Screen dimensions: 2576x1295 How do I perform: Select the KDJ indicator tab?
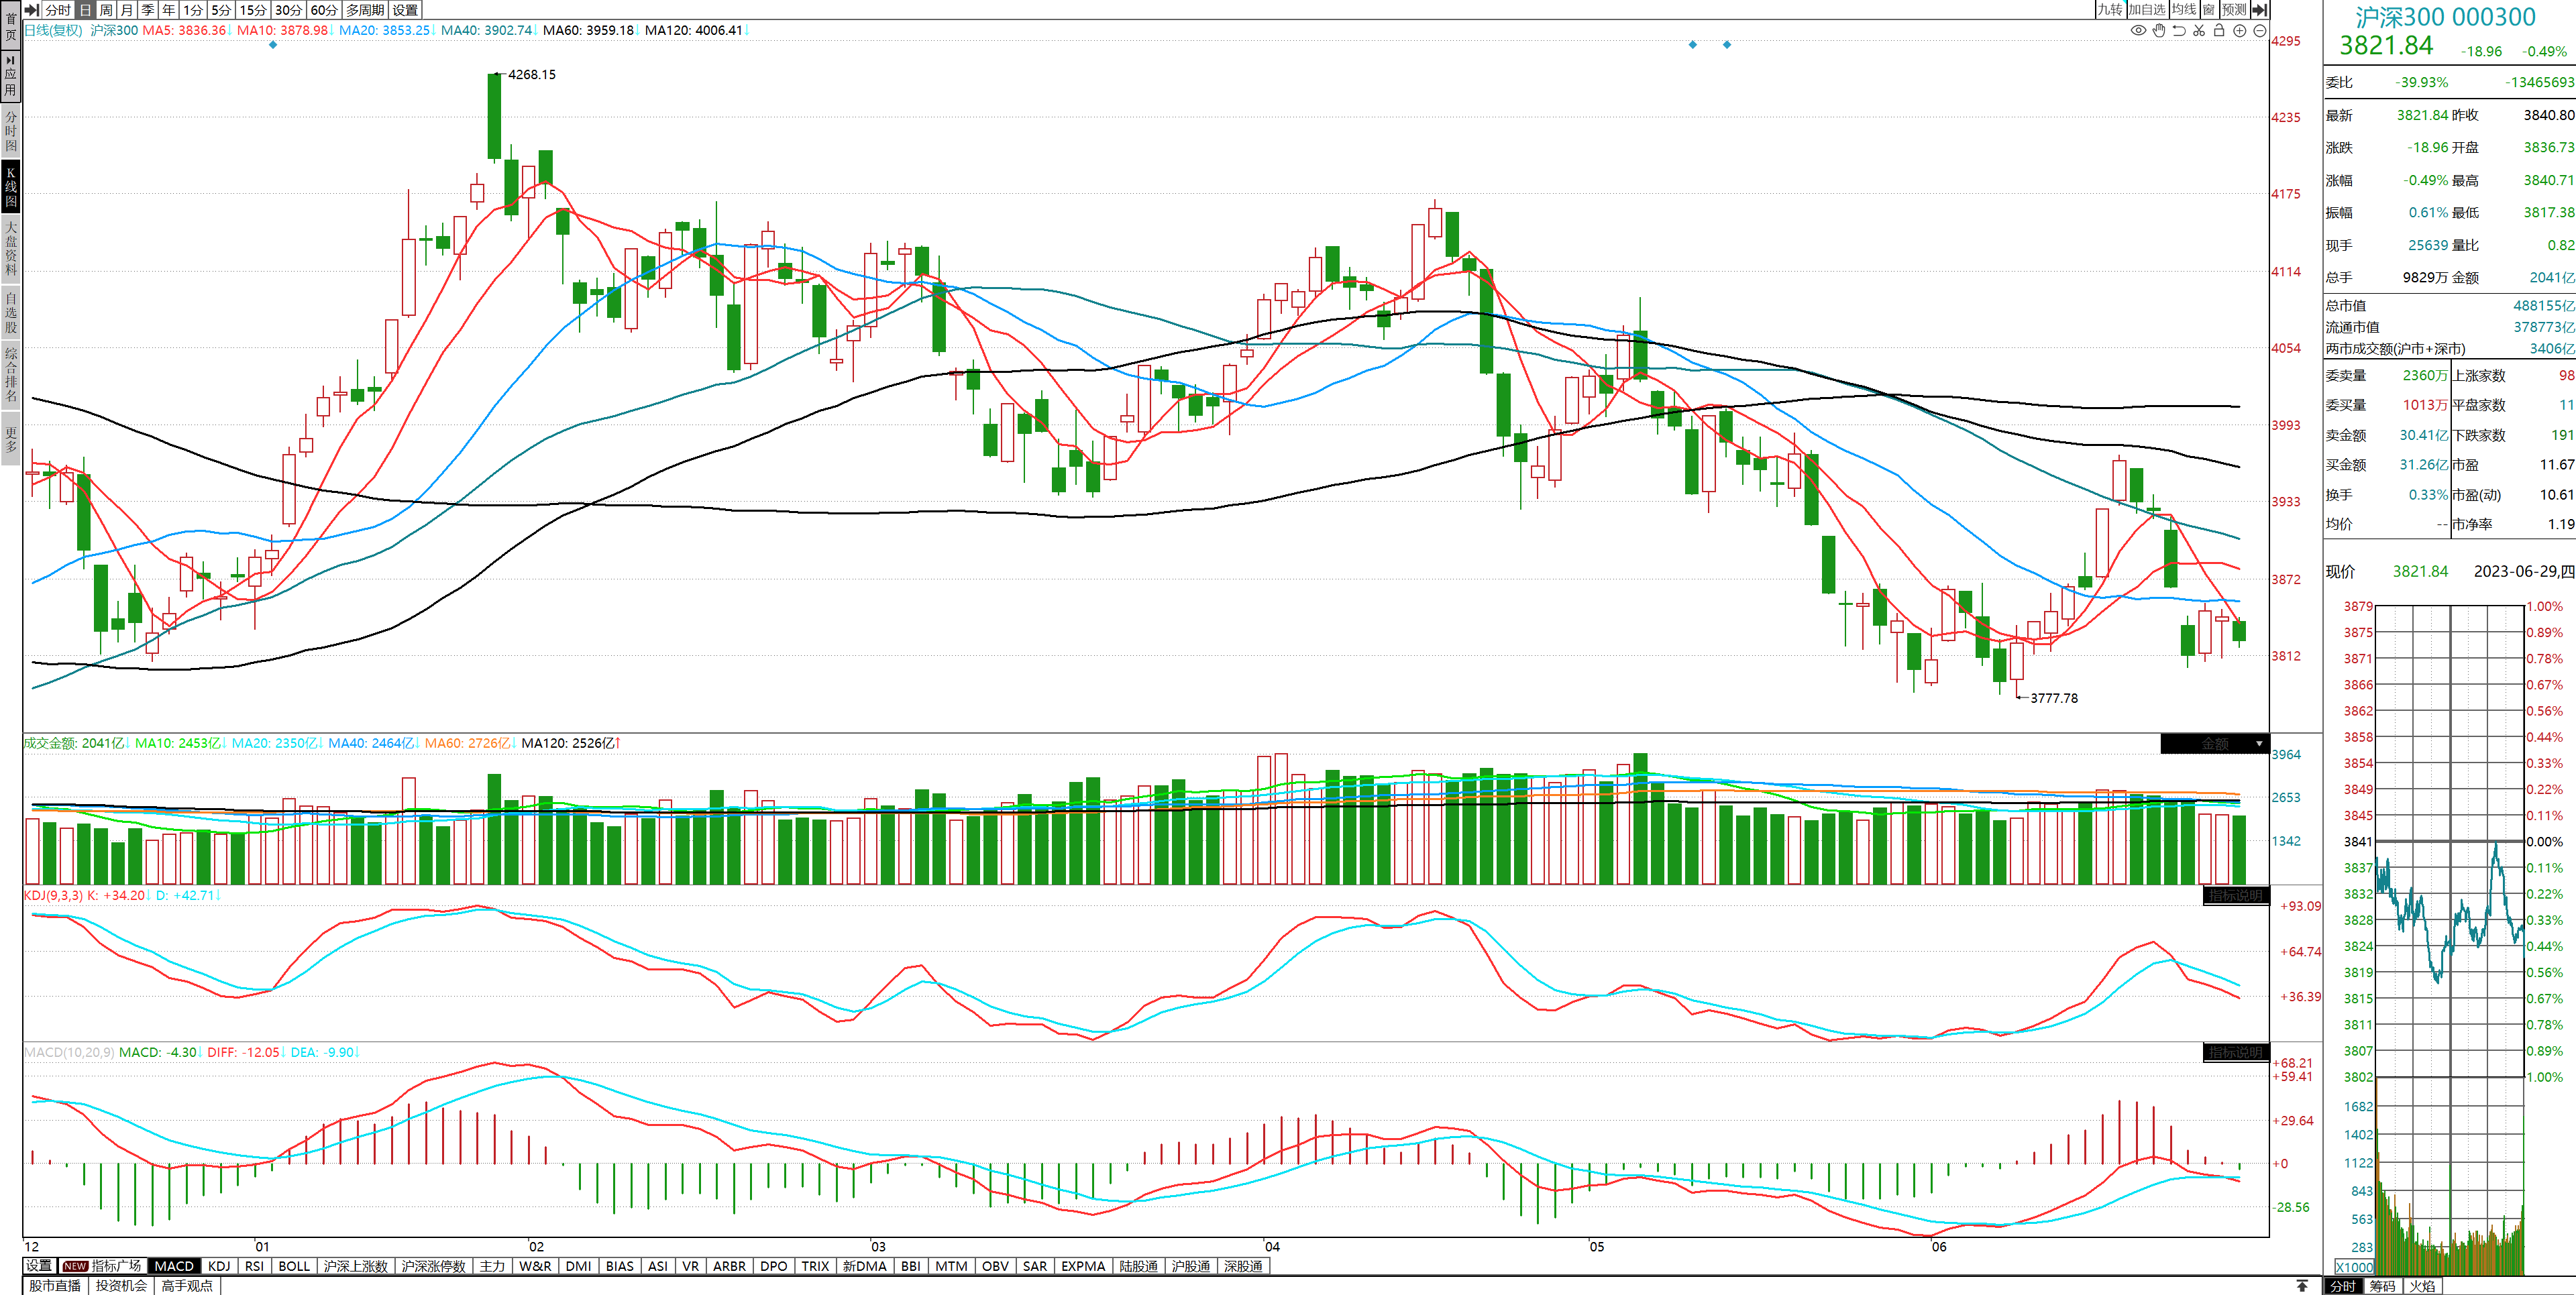click(219, 1266)
